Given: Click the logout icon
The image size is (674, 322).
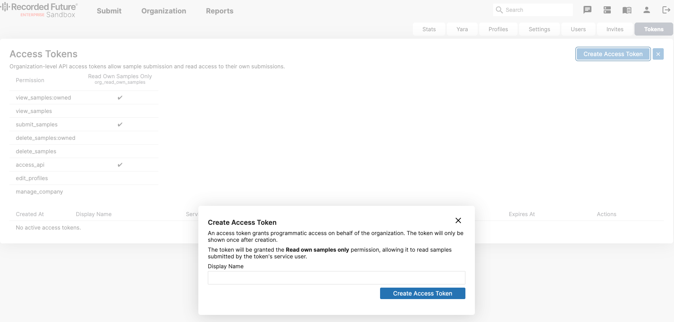Looking at the screenshot, I should (x=666, y=10).
